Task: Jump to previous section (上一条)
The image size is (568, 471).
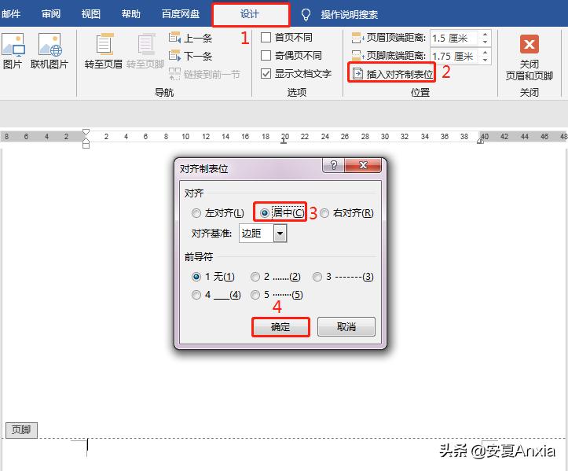Action: tap(191, 38)
